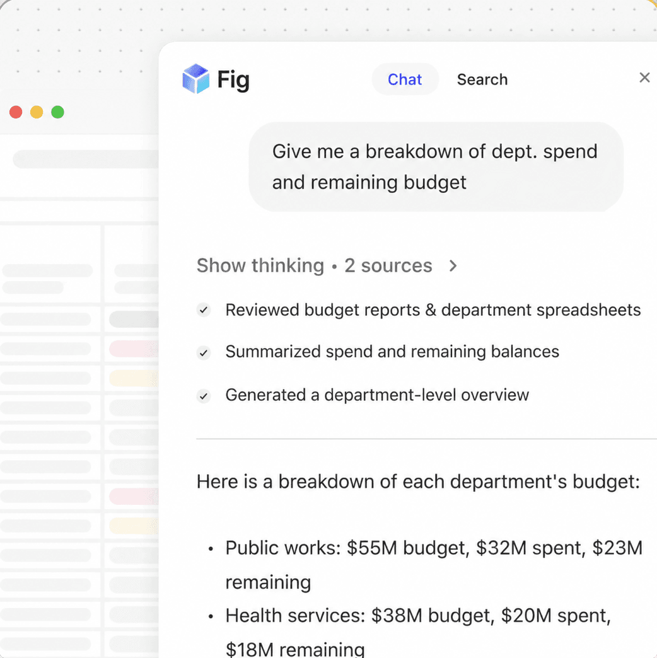Click the red close button of background window

[16, 112]
